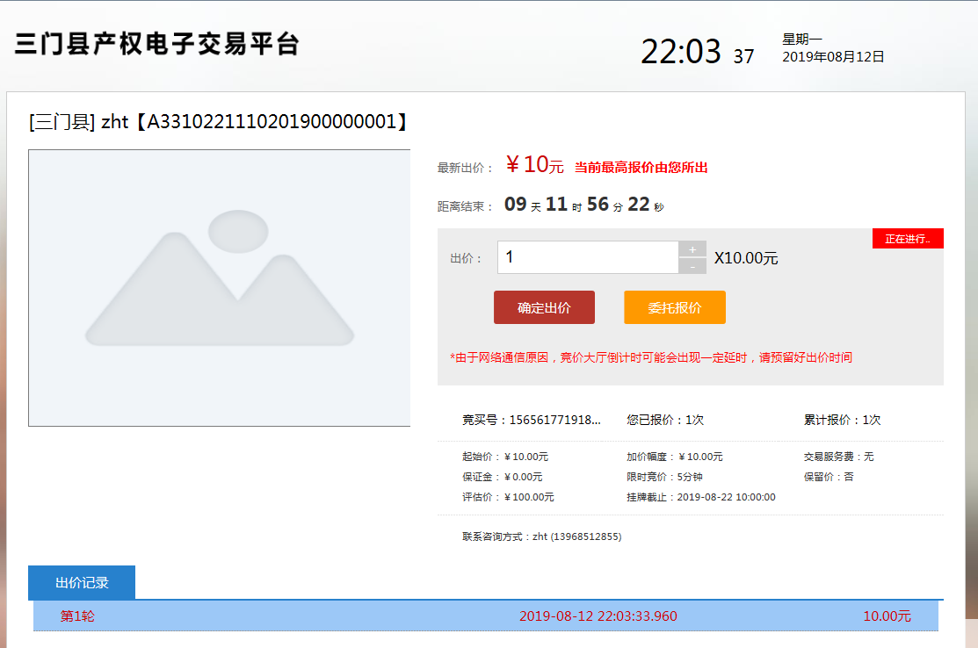This screenshot has width=978, height=648.
Task: Click the red network delay warning text
Action: tap(651, 357)
